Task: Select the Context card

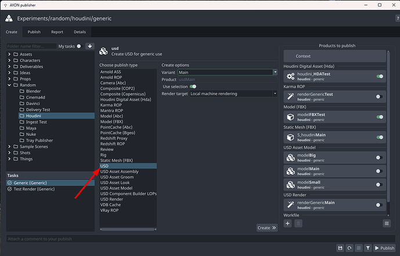Action: click(335, 56)
